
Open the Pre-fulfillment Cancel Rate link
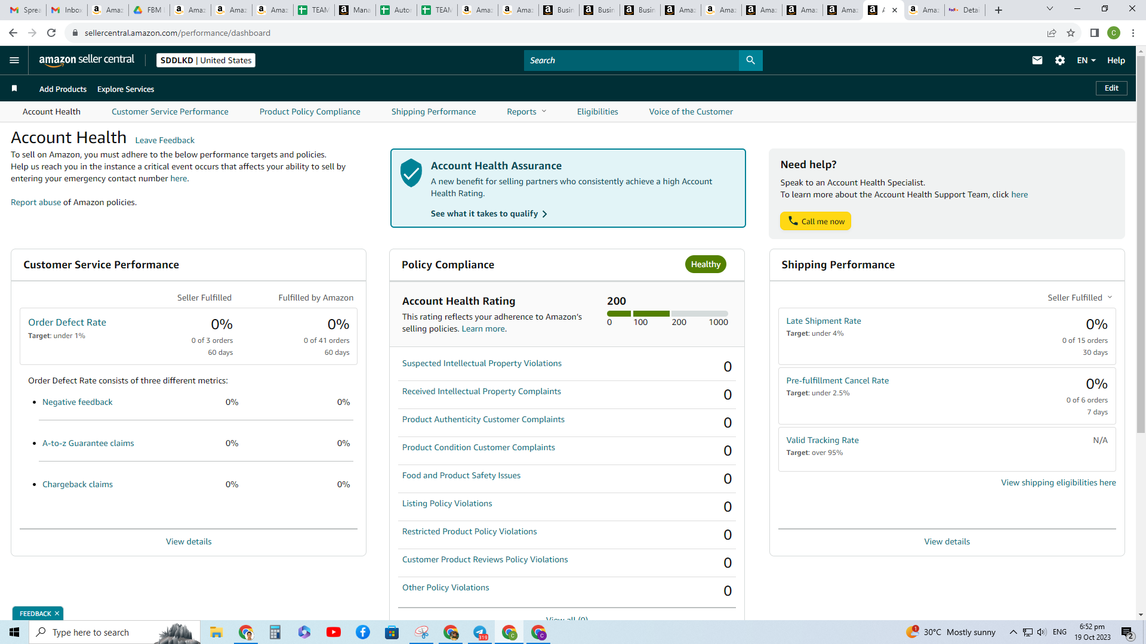(x=837, y=380)
